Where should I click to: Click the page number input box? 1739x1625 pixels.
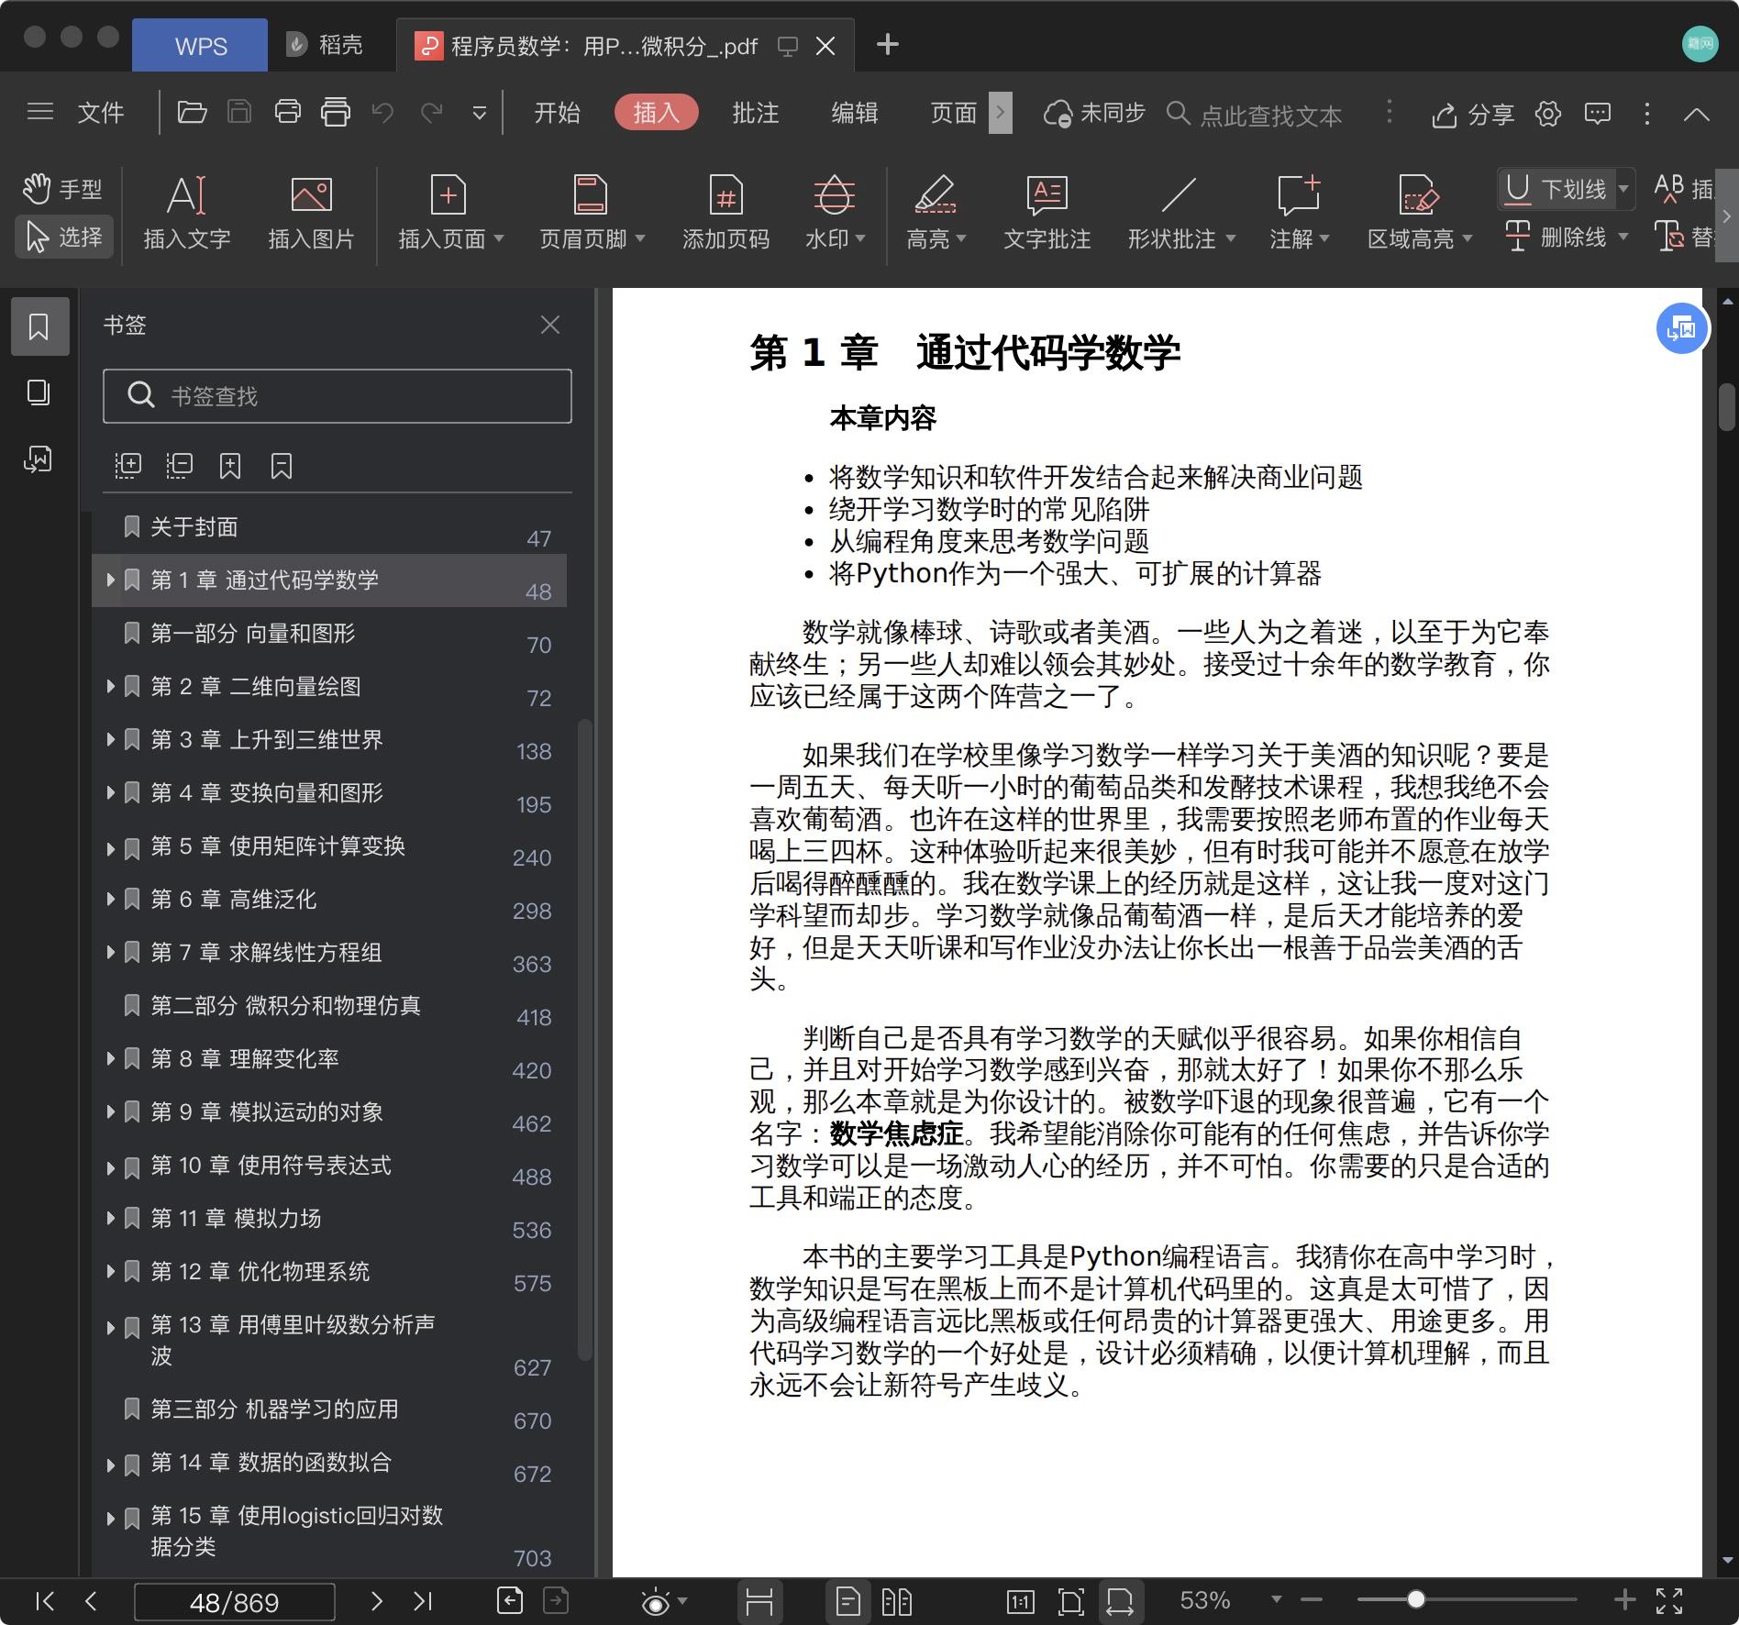click(234, 1602)
